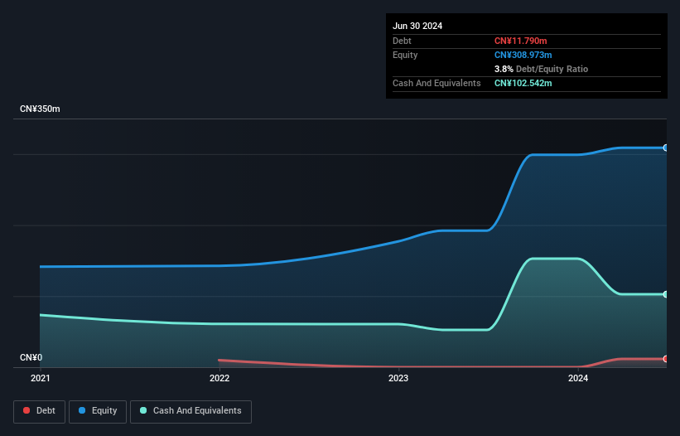Click the CN¥0 axis label
This screenshot has width=680, height=436.
31,357
